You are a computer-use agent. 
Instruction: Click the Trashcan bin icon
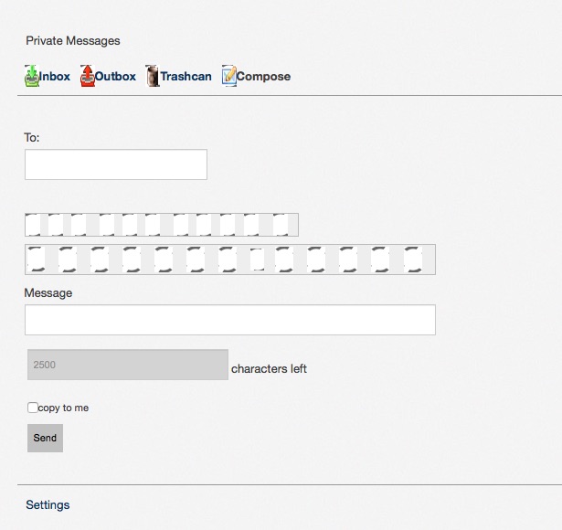pyautogui.click(x=153, y=76)
